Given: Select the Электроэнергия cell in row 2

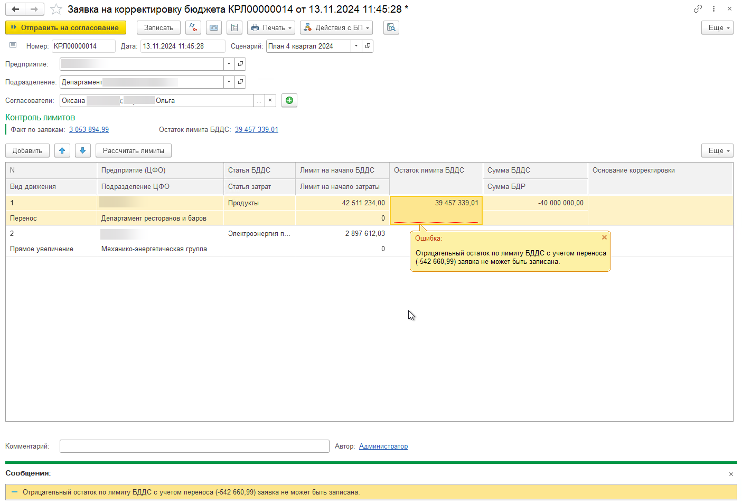Looking at the screenshot, I should click(x=259, y=233).
